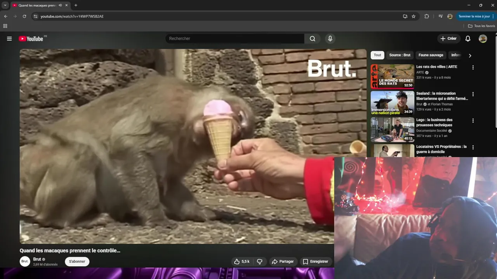Click ARTE channel name under first video

[x=420, y=72]
